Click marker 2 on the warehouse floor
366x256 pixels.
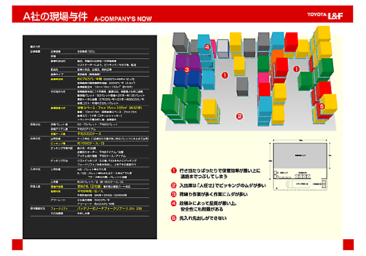click(x=239, y=116)
